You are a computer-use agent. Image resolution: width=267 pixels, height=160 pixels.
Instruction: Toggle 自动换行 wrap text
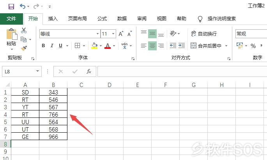point(204,34)
